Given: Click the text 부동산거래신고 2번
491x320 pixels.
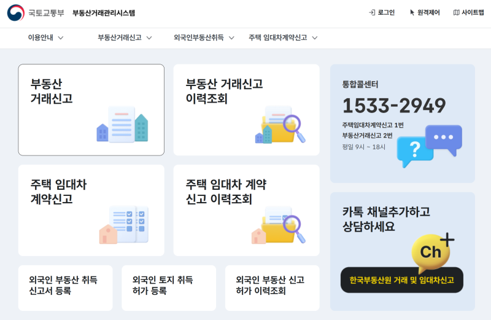Looking at the screenshot, I should [x=367, y=135].
